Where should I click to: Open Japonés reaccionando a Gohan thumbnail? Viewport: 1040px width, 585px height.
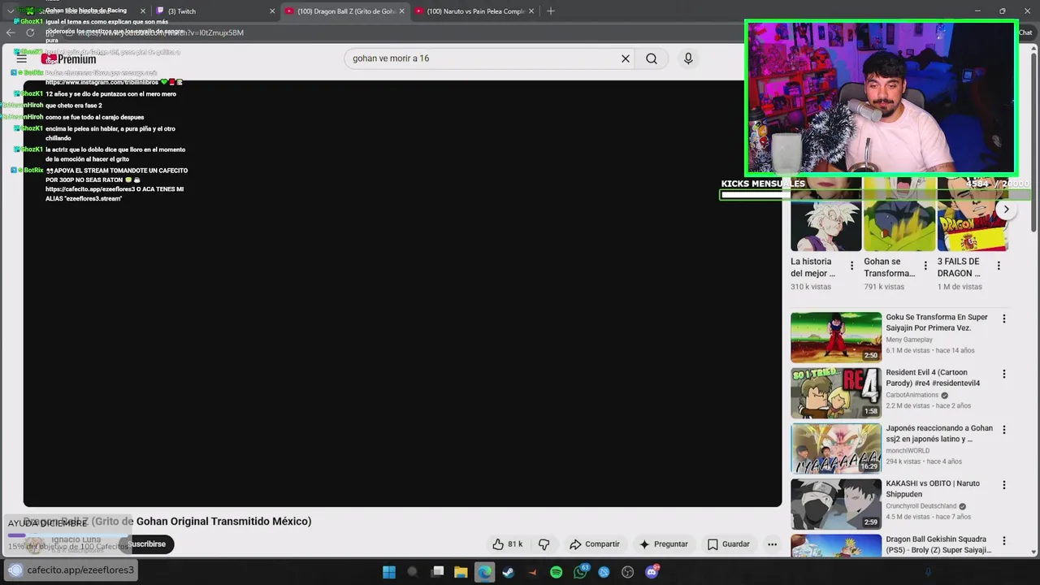click(x=836, y=448)
